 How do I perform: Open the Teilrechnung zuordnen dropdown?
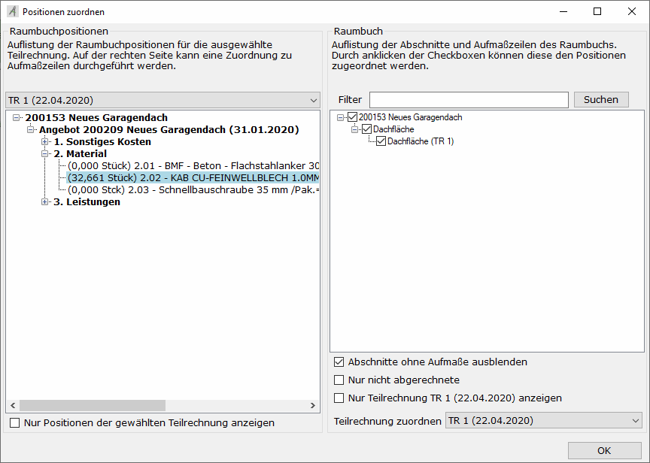tap(543, 421)
